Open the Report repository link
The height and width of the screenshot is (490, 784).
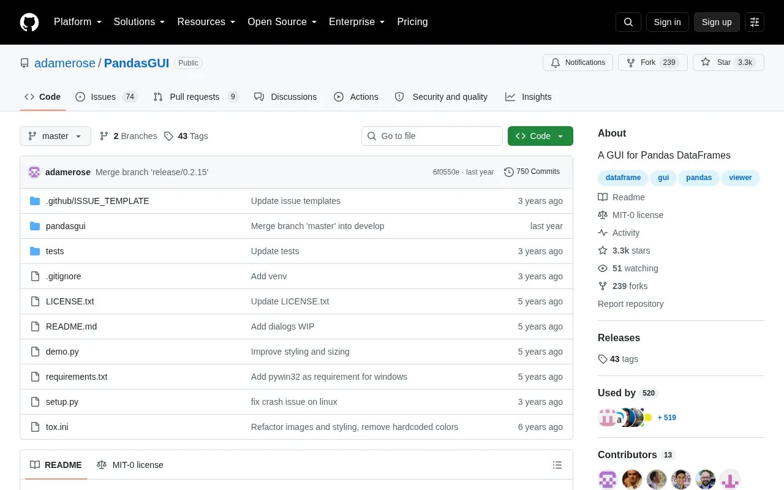[630, 304]
